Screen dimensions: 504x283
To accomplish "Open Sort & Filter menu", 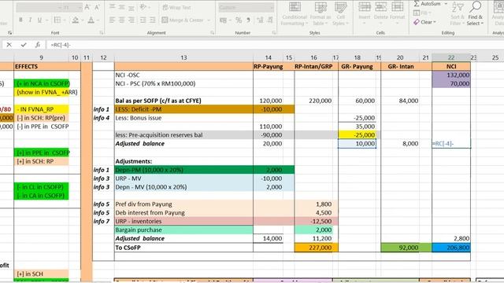I will click(x=458, y=14).
